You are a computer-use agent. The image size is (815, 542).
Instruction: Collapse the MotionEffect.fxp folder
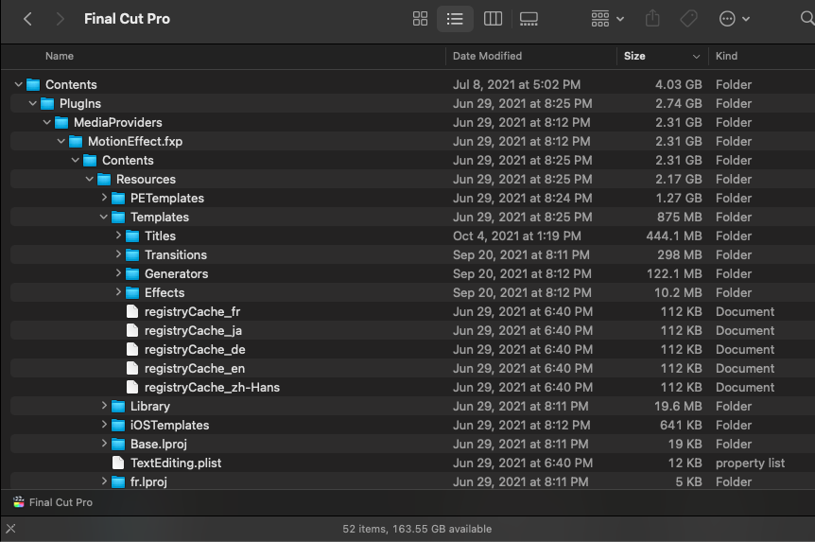pyautogui.click(x=61, y=141)
